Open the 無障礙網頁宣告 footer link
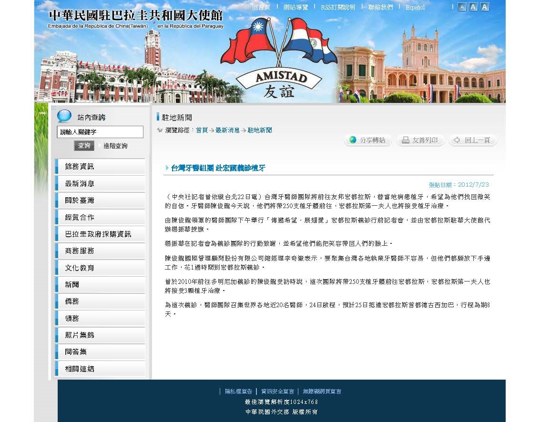This screenshot has height=422, width=540. pyautogui.click(x=322, y=392)
